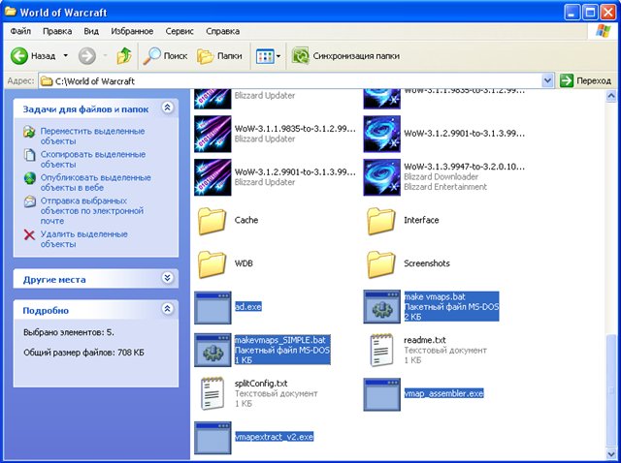The width and height of the screenshot is (621, 463).
Task: Select makevmaps_SIMPLE.bat file icon
Action: click(x=212, y=350)
